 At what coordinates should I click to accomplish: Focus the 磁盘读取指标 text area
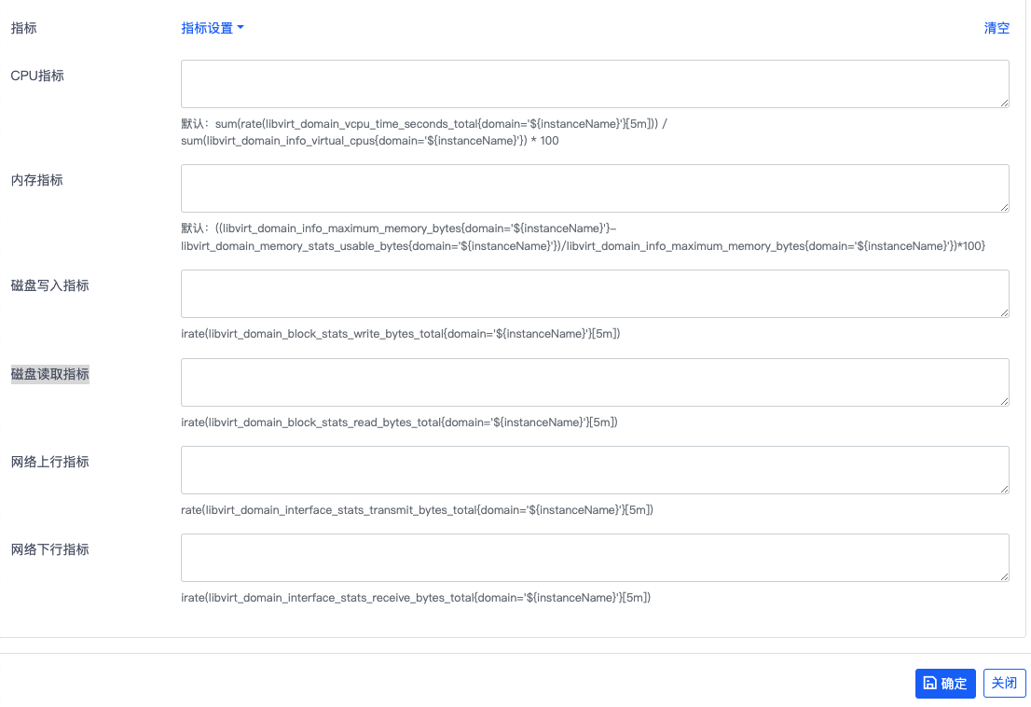[x=595, y=382]
